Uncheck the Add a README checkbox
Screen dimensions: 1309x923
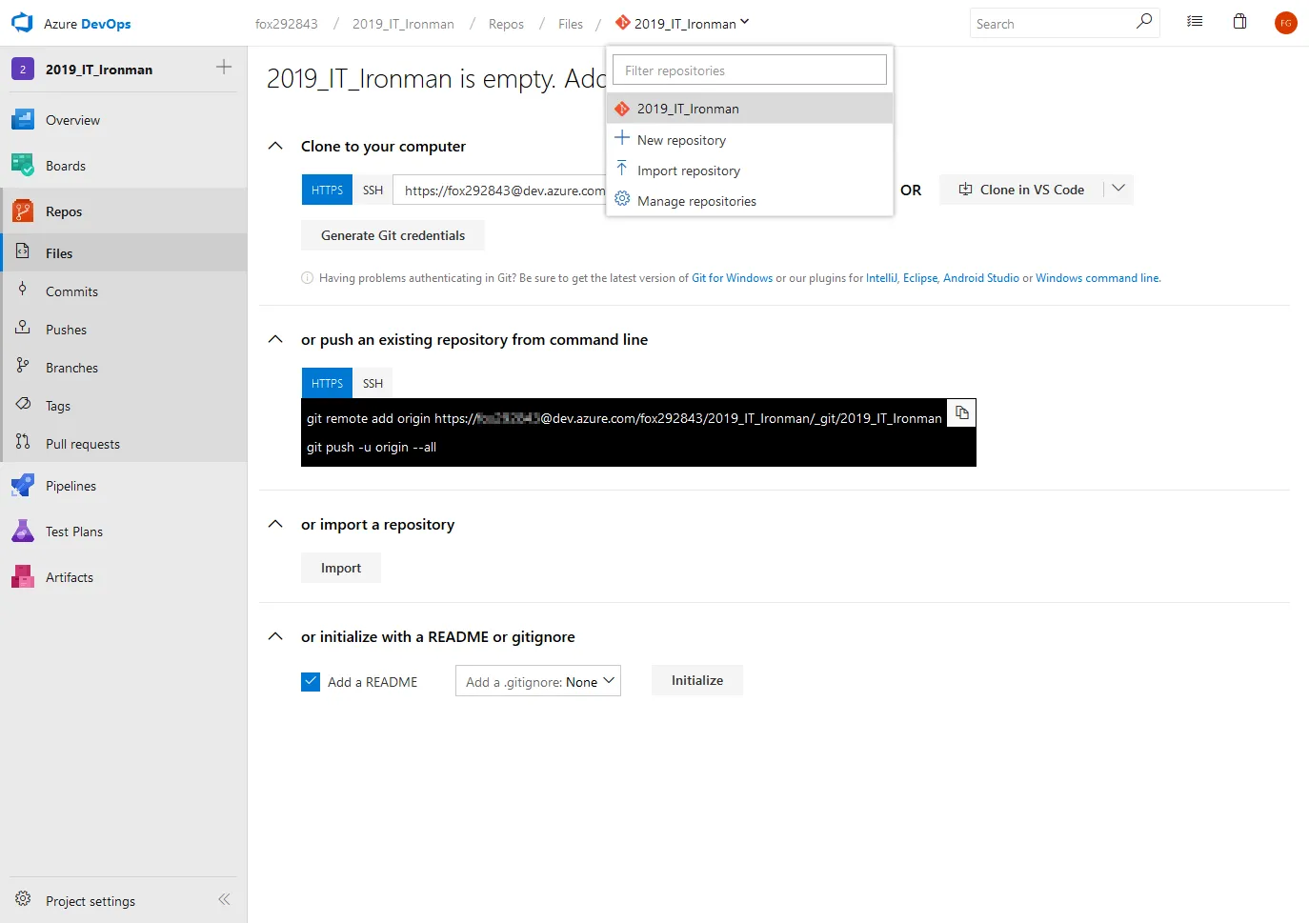tap(311, 682)
